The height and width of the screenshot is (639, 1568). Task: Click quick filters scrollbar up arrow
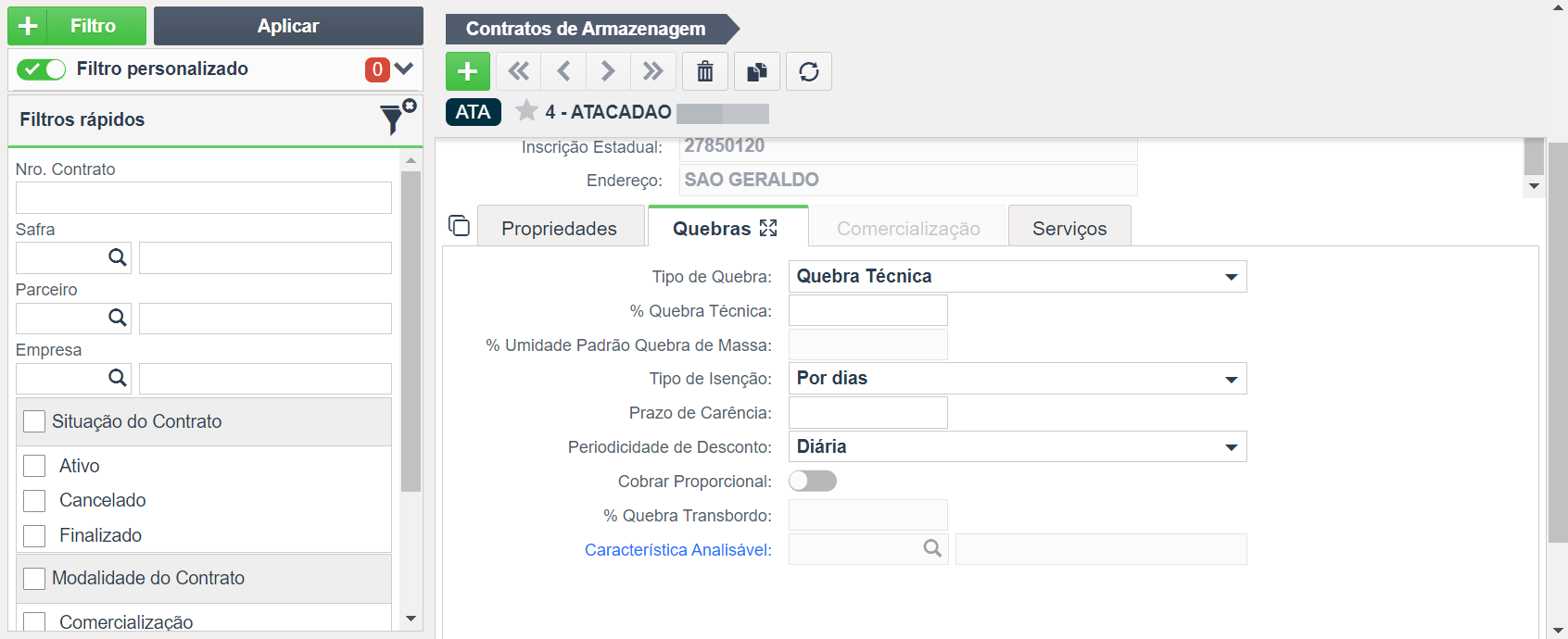[411, 160]
